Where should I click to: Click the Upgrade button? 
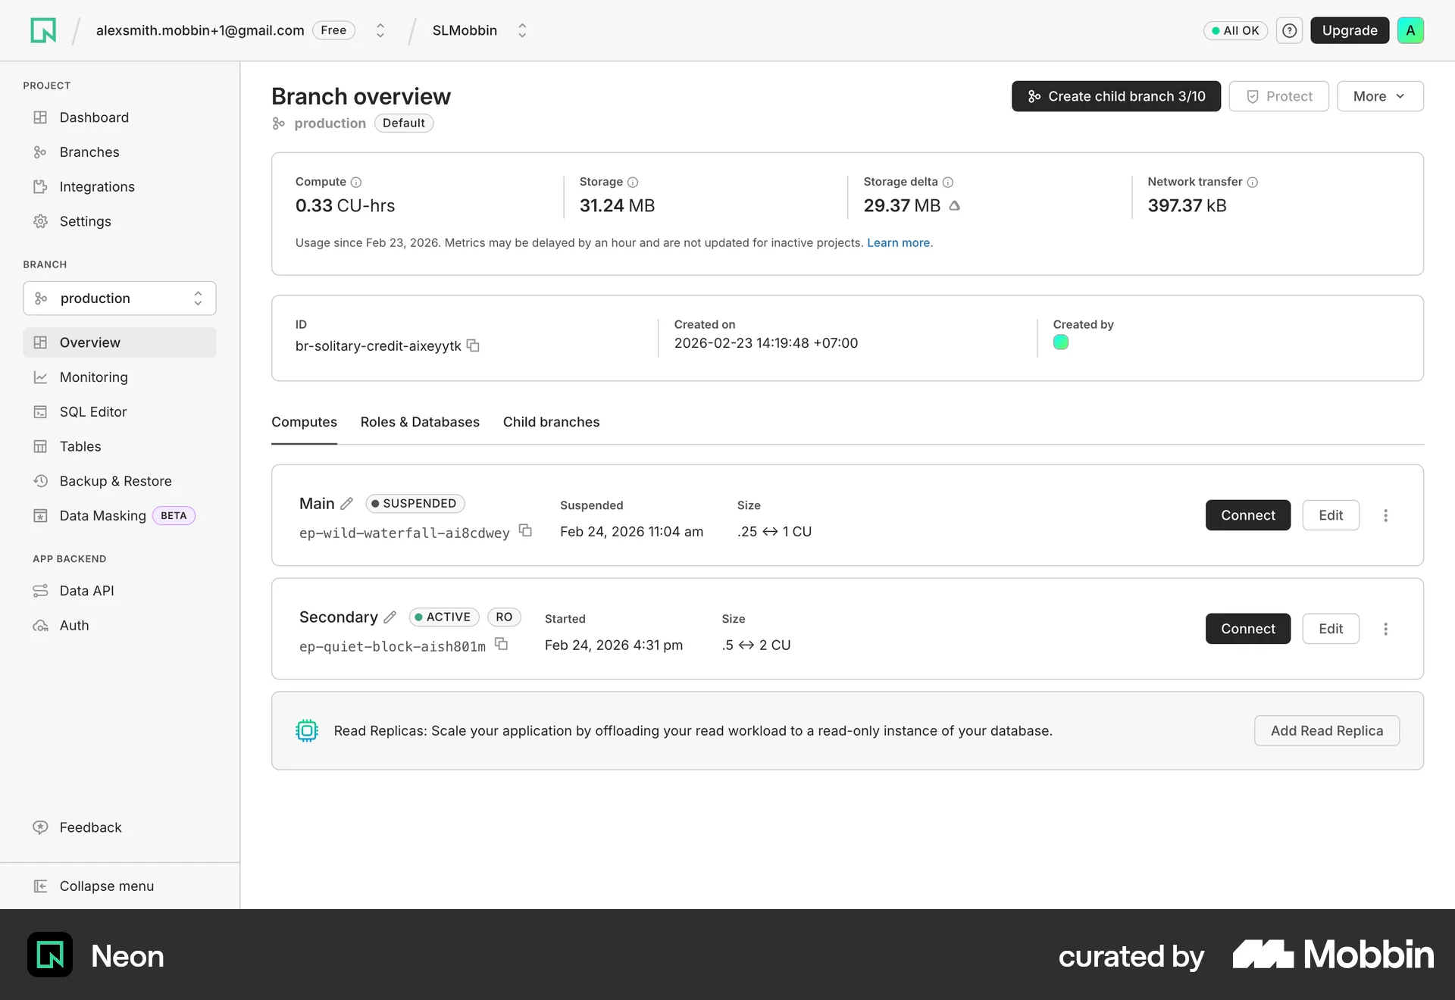(x=1350, y=30)
